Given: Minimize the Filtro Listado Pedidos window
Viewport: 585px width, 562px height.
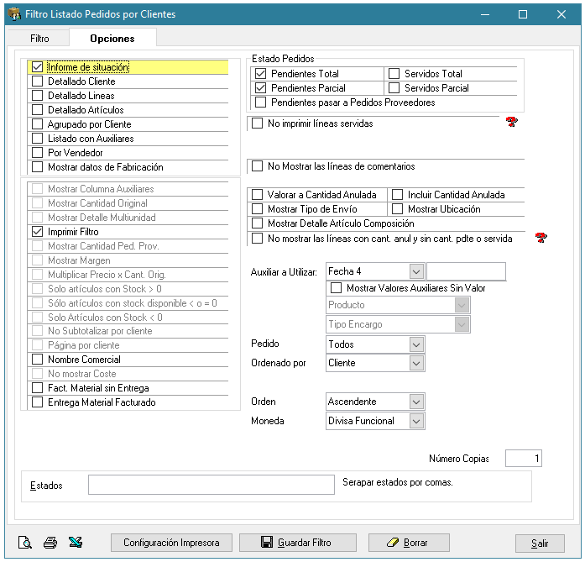Looking at the screenshot, I should point(485,14).
